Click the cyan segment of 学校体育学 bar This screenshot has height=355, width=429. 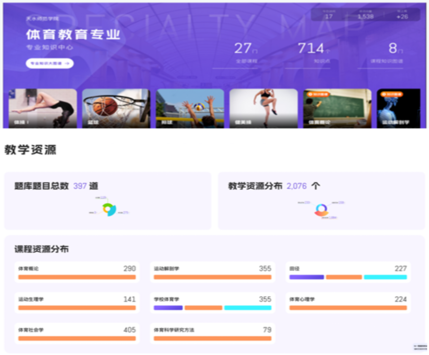[x=247, y=308]
